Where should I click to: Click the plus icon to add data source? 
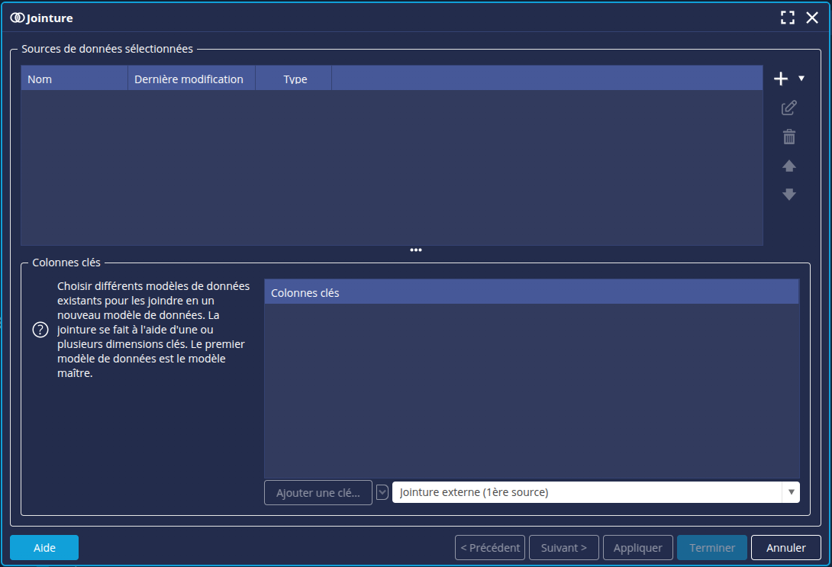click(x=780, y=79)
